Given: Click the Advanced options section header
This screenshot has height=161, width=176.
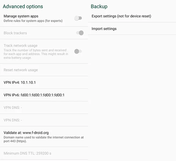Looking at the screenshot, I should tap(23, 7).
